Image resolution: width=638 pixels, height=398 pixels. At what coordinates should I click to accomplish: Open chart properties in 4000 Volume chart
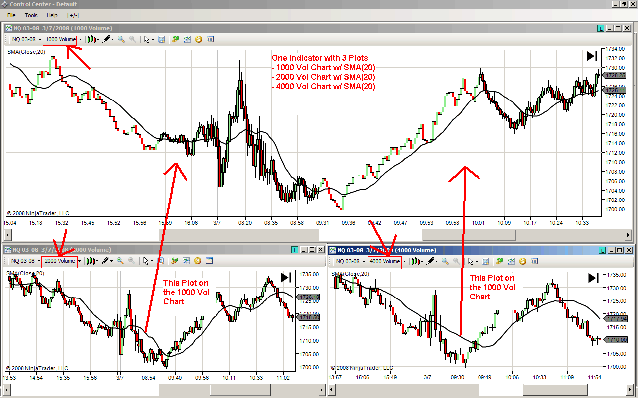534,261
